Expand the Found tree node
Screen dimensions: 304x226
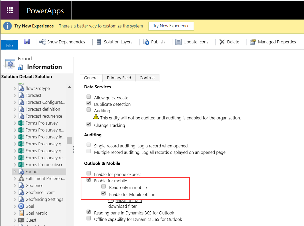click(x=15, y=172)
